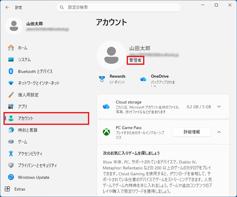Click the 27 ポイント rewards text
The image size is (237, 197).
tap(117, 82)
